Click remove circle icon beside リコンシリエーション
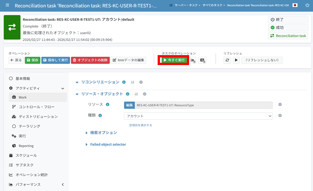This screenshot has height=191, width=313. (x=141, y=82)
